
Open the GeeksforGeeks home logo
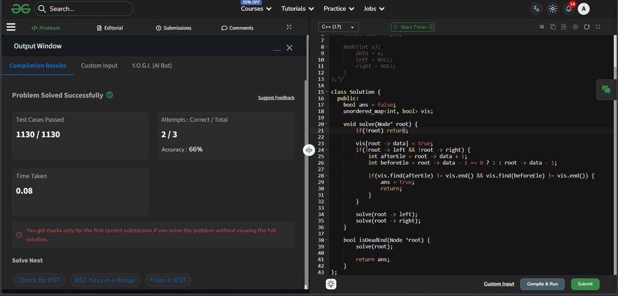tap(21, 9)
